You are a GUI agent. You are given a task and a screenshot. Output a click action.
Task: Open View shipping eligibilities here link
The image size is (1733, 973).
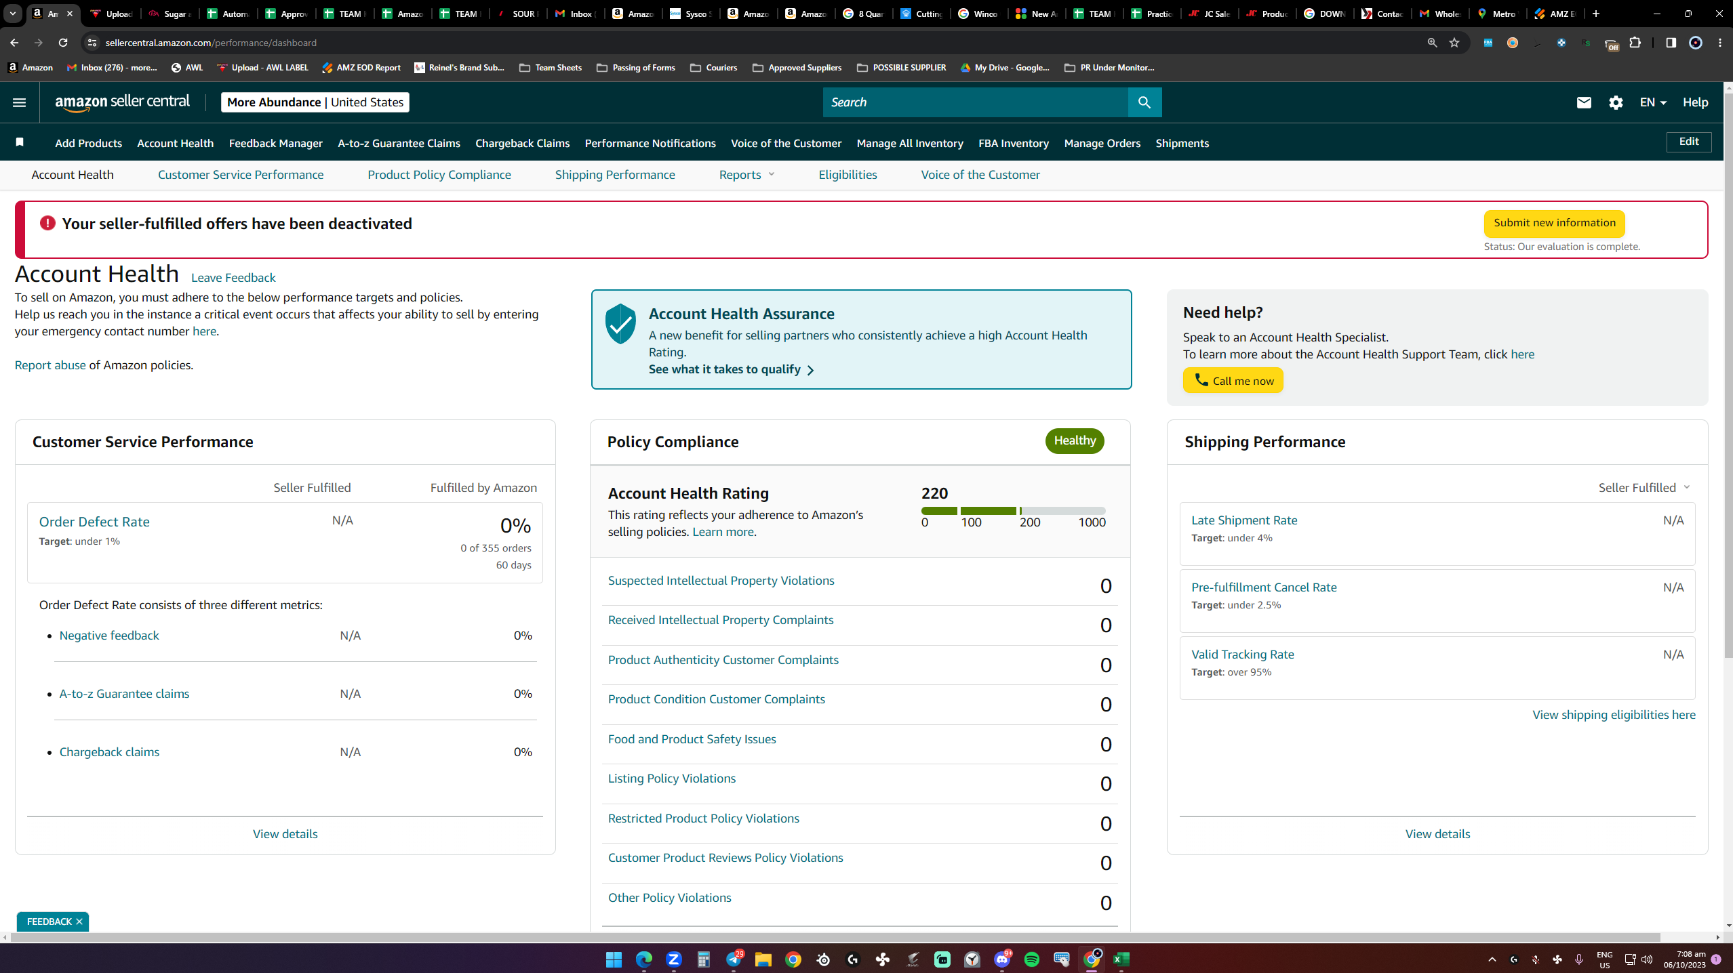click(1614, 715)
